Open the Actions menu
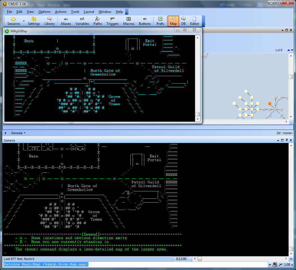The width and height of the screenshot is (296, 270). pos(60,12)
